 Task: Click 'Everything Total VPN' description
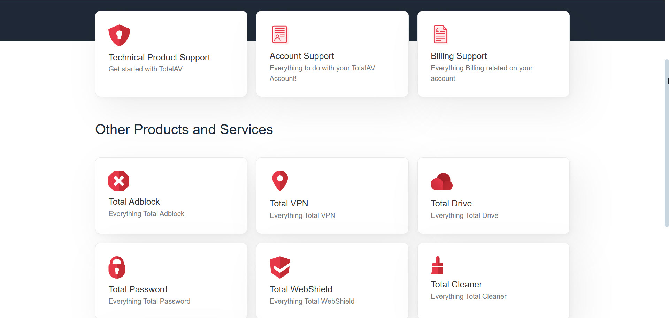click(x=302, y=215)
